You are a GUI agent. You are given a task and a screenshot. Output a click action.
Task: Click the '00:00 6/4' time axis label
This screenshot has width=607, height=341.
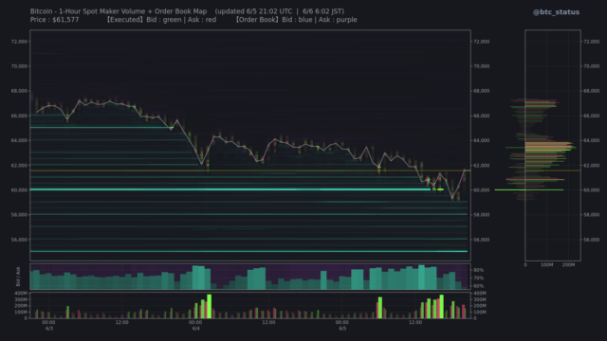pyautogui.click(x=195, y=325)
